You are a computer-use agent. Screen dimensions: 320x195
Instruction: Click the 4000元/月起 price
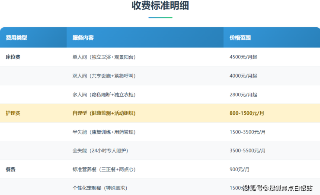tap(243, 76)
